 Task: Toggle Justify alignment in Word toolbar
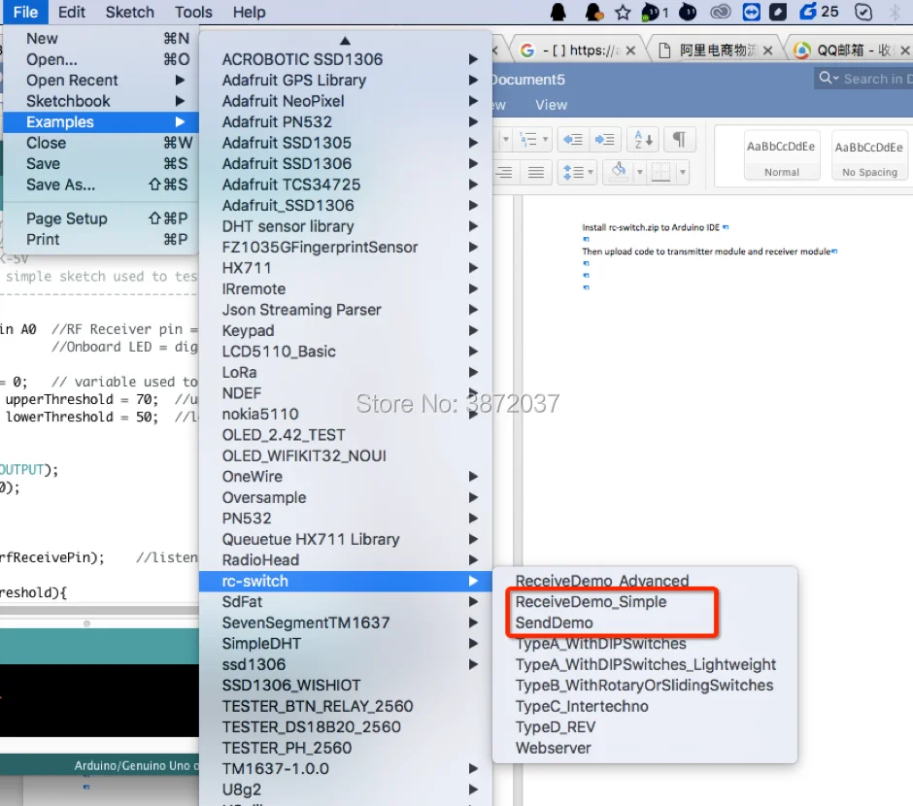click(536, 172)
